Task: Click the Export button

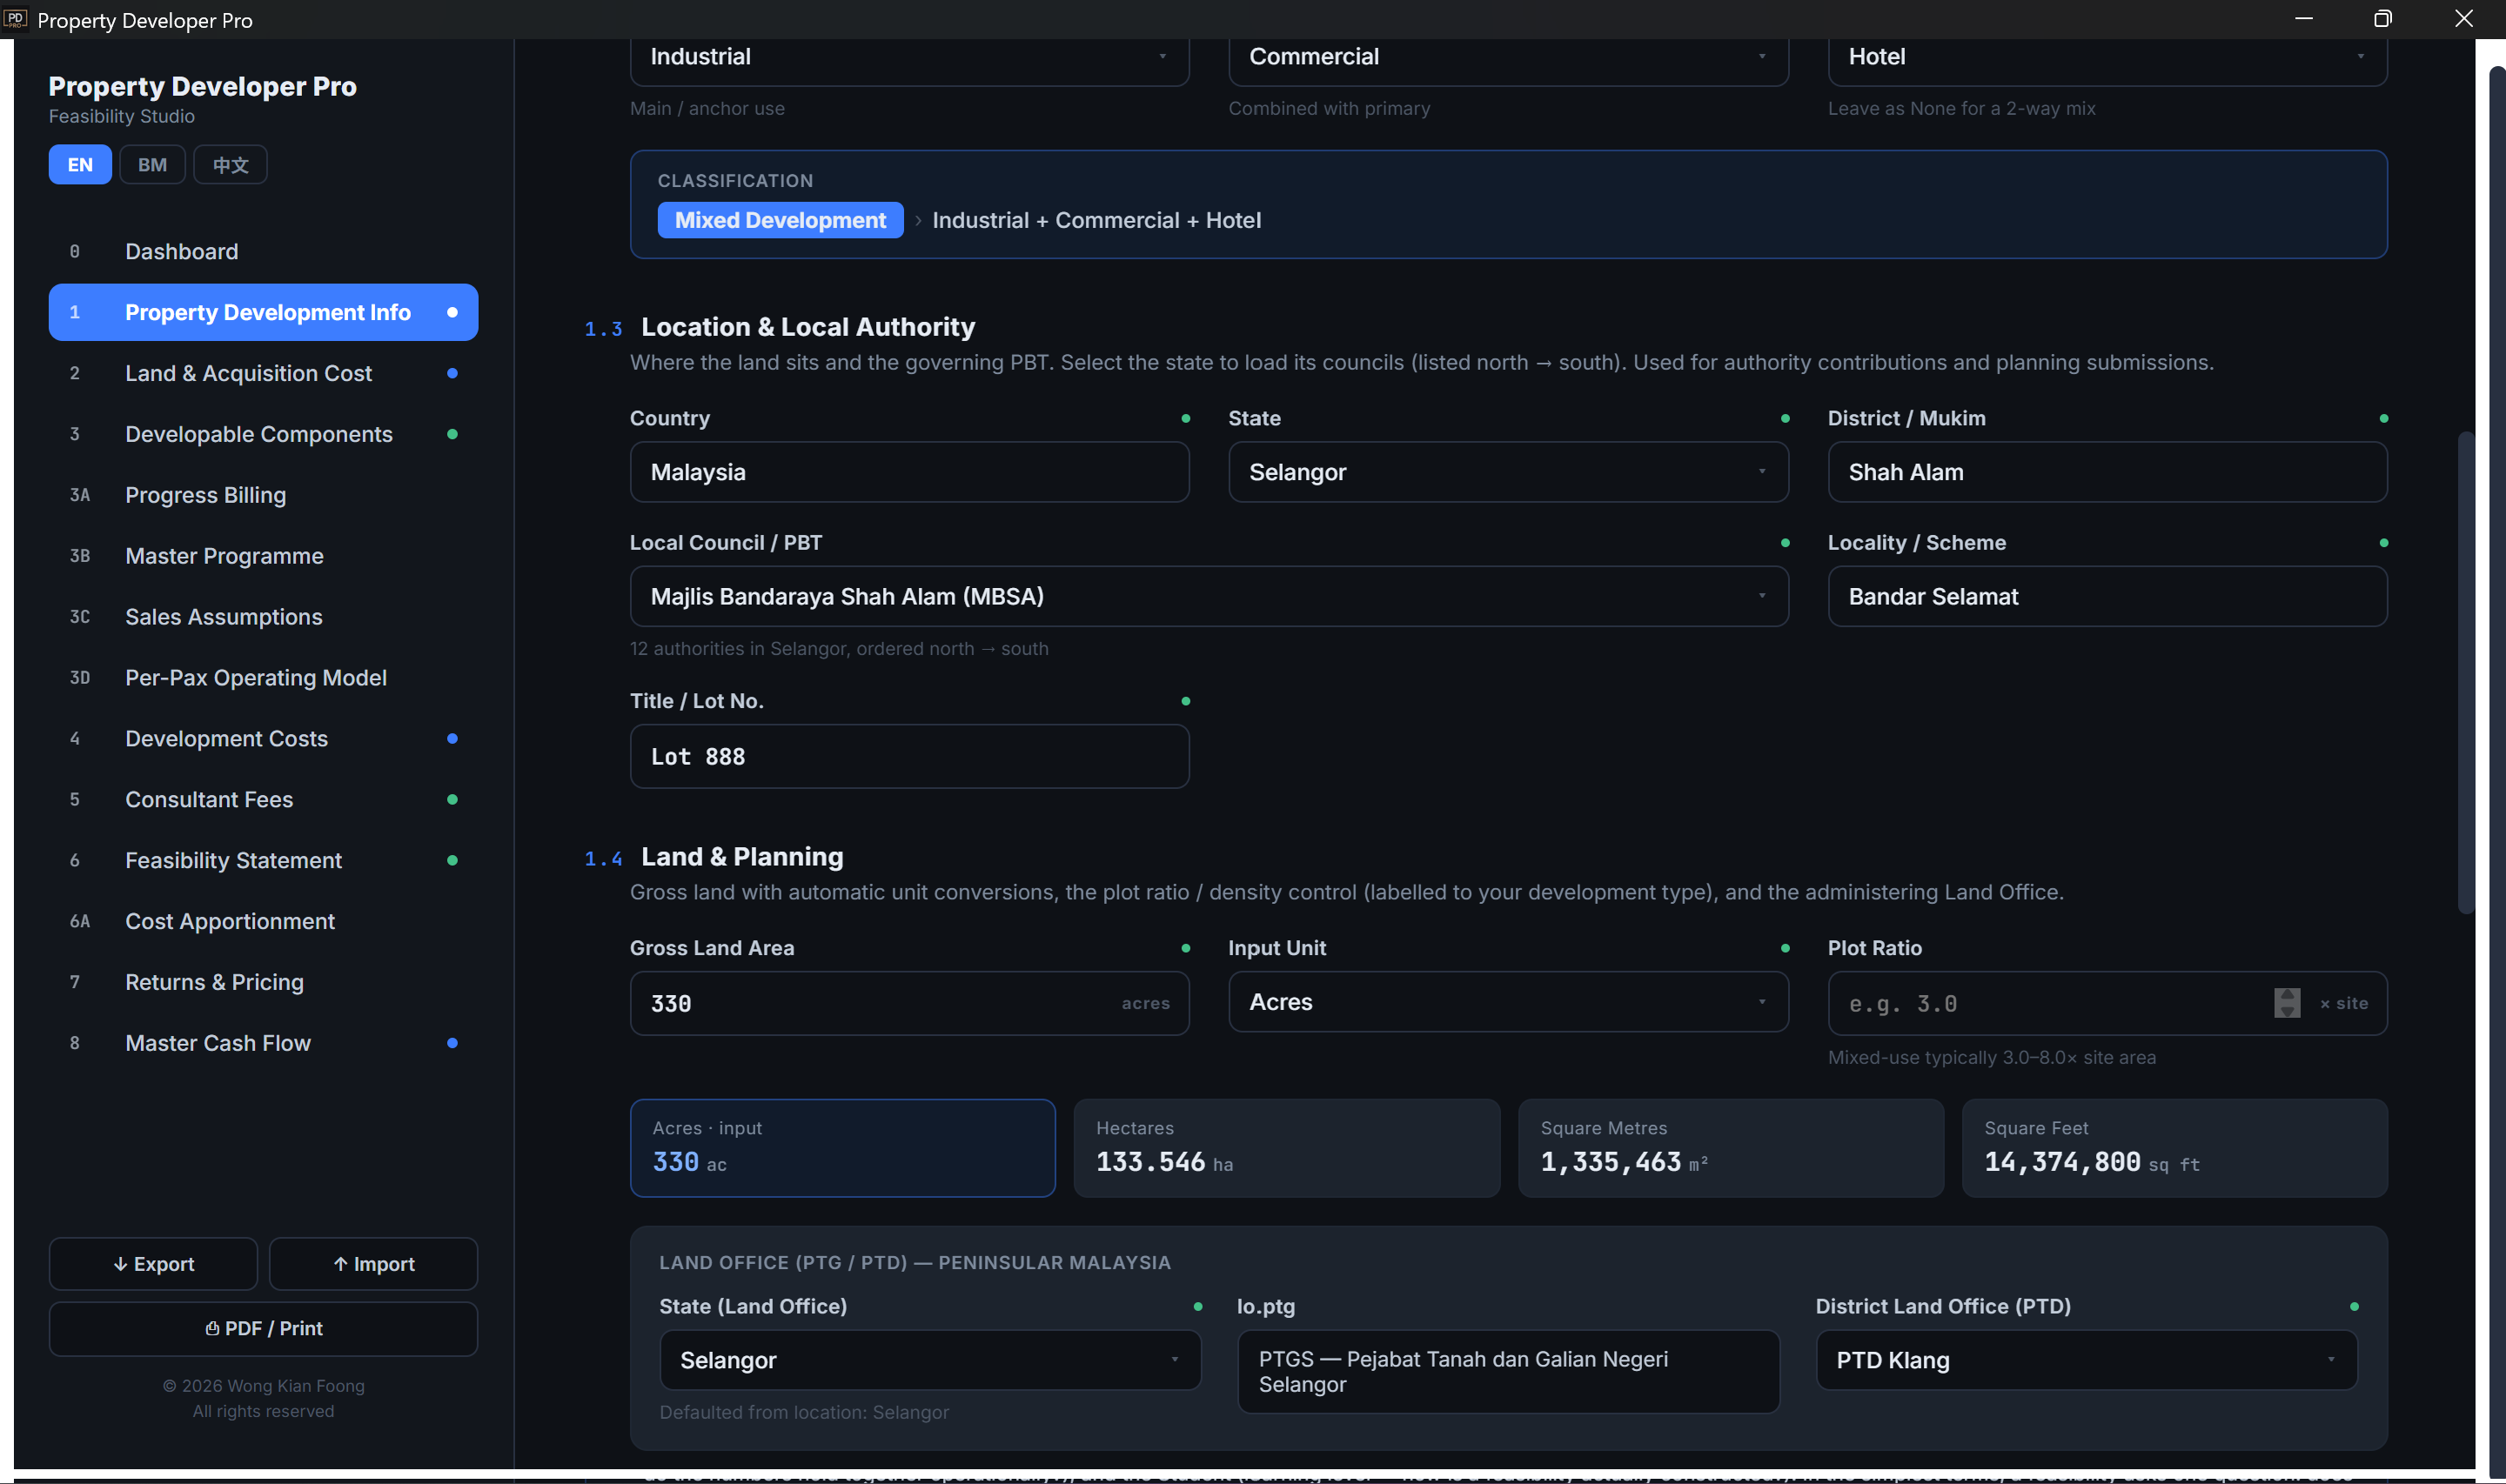Action: (153, 1264)
